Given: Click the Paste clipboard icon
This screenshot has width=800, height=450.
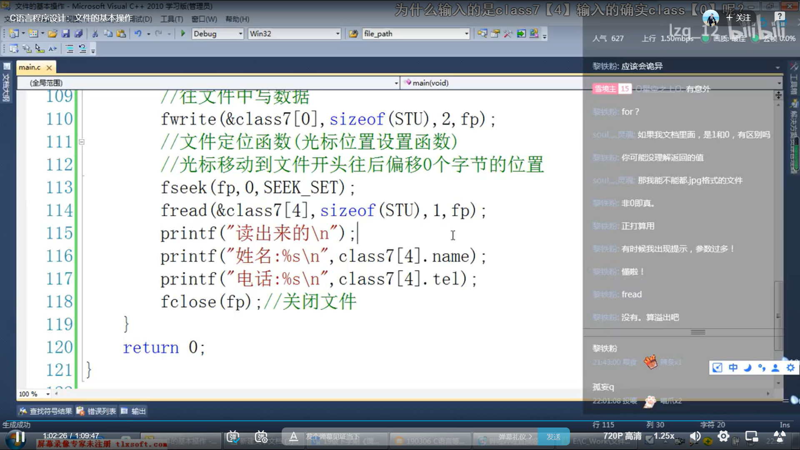Looking at the screenshot, I should [121, 34].
